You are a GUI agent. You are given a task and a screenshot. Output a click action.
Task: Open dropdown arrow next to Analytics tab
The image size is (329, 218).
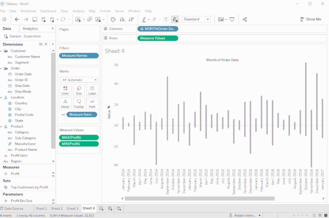pos(53,29)
